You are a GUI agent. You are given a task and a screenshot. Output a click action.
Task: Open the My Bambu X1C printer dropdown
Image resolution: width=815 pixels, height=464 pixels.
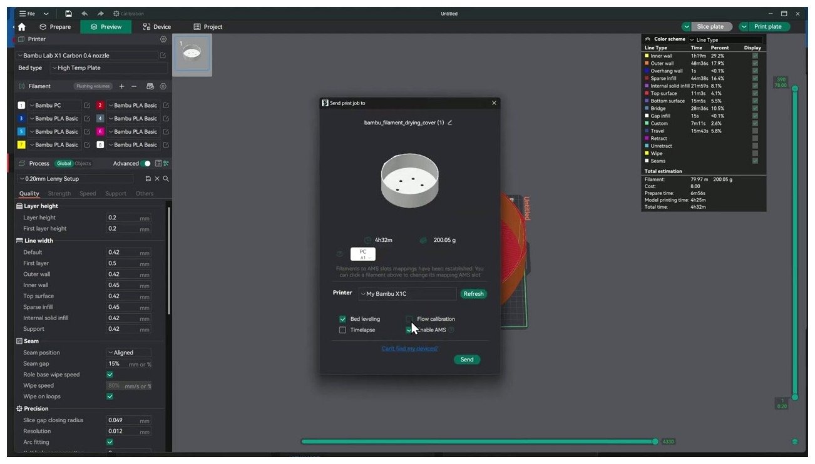tap(408, 294)
